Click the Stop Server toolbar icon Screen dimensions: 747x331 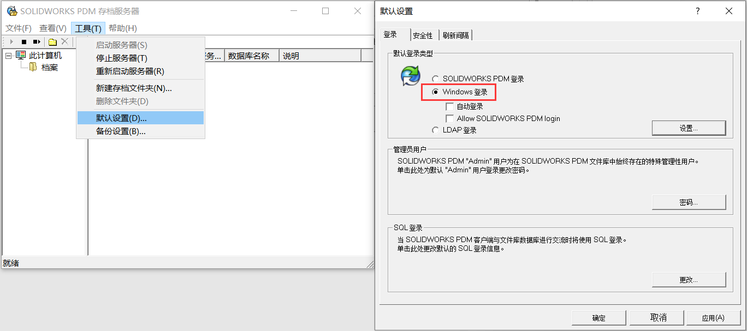[x=23, y=41]
